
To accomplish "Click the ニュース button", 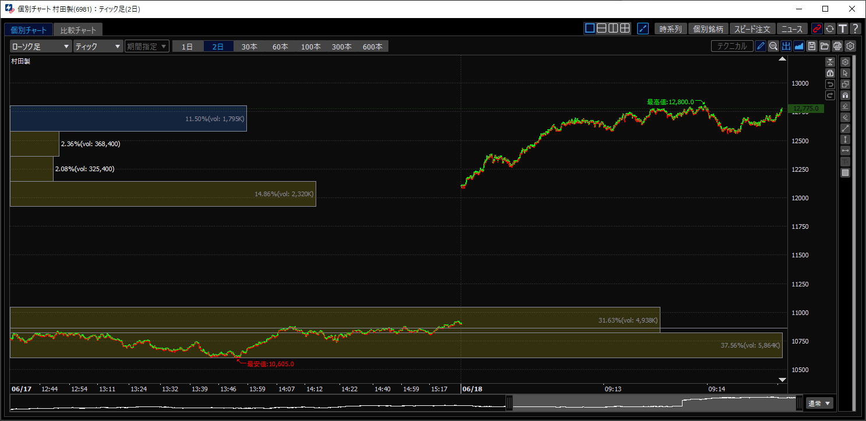I will click(x=792, y=29).
